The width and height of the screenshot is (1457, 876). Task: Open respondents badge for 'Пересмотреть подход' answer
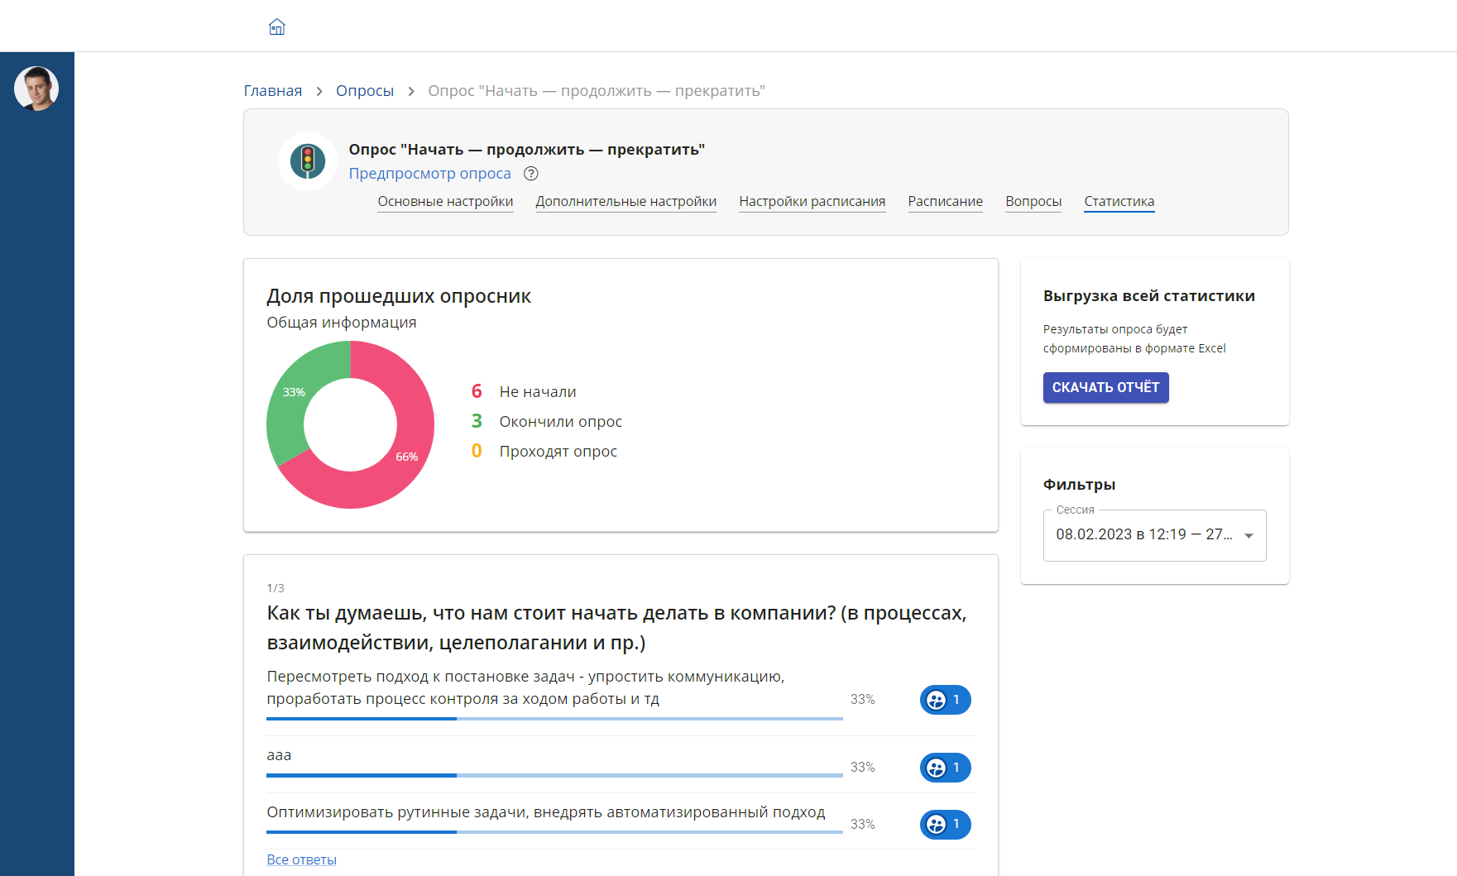coord(945,700)
